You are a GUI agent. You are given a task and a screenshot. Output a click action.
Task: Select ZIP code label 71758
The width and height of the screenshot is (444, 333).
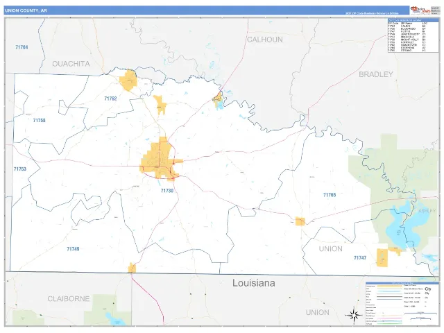click(x=39, y=120)
